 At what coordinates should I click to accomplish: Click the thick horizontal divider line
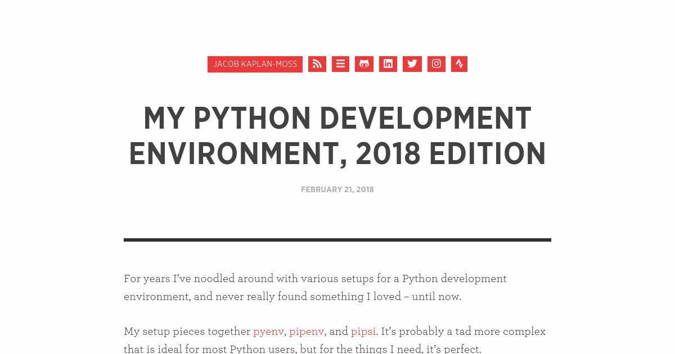point(337,240)
